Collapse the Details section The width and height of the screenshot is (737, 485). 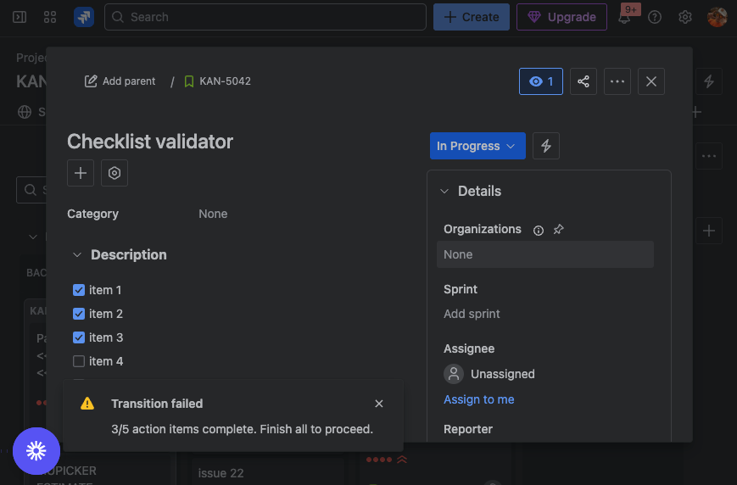(444, 192)
